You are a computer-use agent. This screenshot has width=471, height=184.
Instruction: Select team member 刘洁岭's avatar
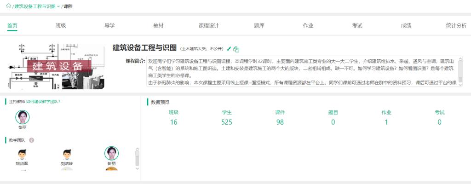tap(67, 155)
